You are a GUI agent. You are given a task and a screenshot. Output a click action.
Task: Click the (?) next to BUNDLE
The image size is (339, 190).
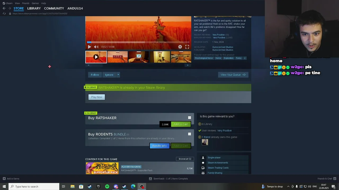(128, 135)
